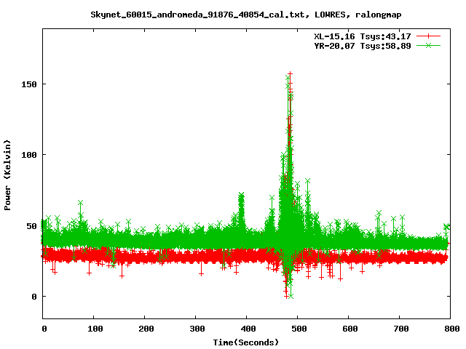The image size is (466, 349).
Task: Click the 700 tick label on the x-axis
Action: pos(399,329)
